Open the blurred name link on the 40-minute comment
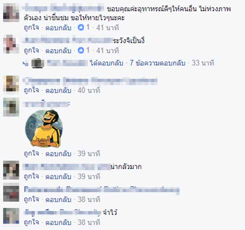The height and width of the screenshot is (230, 245). (x=90, y=81)
